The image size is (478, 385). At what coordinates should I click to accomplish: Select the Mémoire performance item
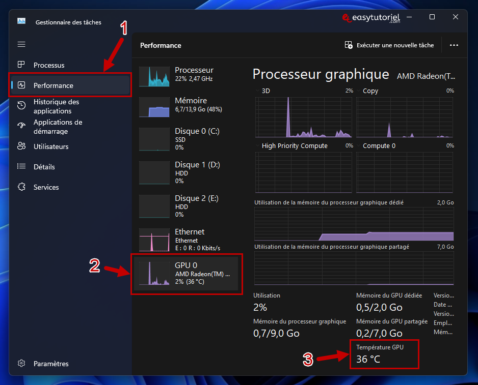[186, 106]
